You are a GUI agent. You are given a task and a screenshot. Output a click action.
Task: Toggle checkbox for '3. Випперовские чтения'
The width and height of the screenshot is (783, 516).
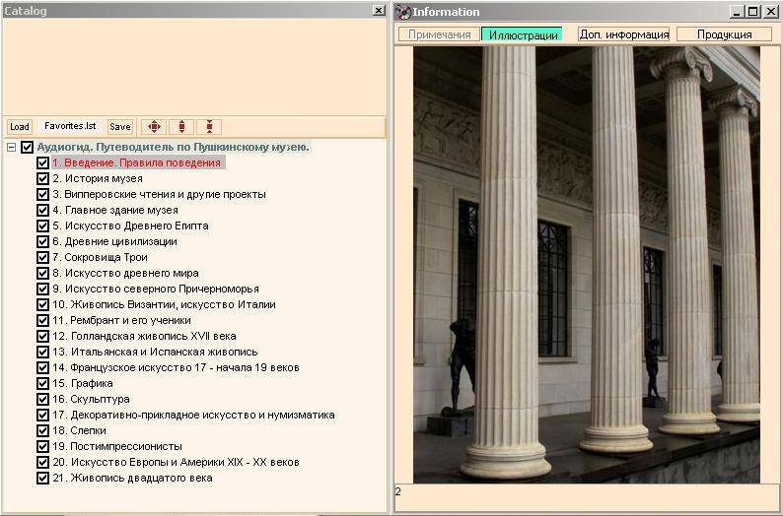tap(42, 194)
